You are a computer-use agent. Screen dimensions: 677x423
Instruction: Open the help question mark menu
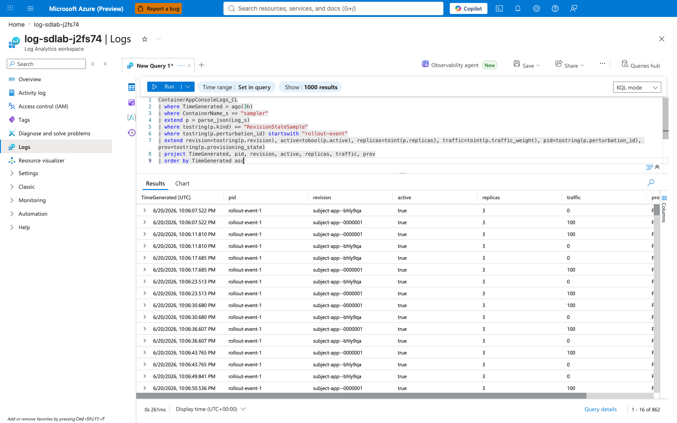(x=555, y=8)
